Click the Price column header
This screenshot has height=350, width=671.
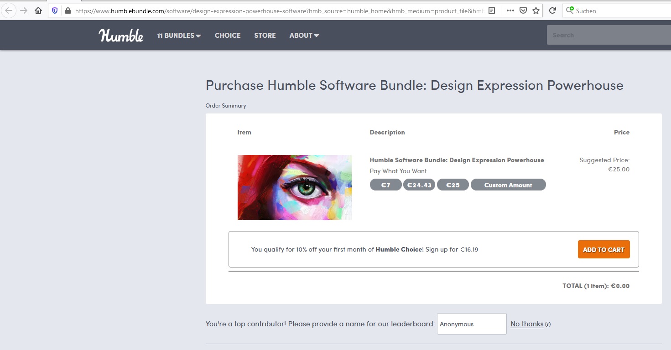point(621,132)
